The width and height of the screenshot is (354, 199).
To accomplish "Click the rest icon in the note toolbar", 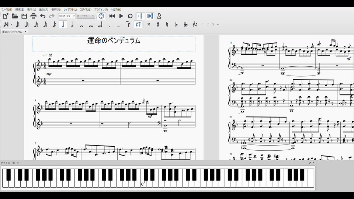I will click(x=138, y=25).
